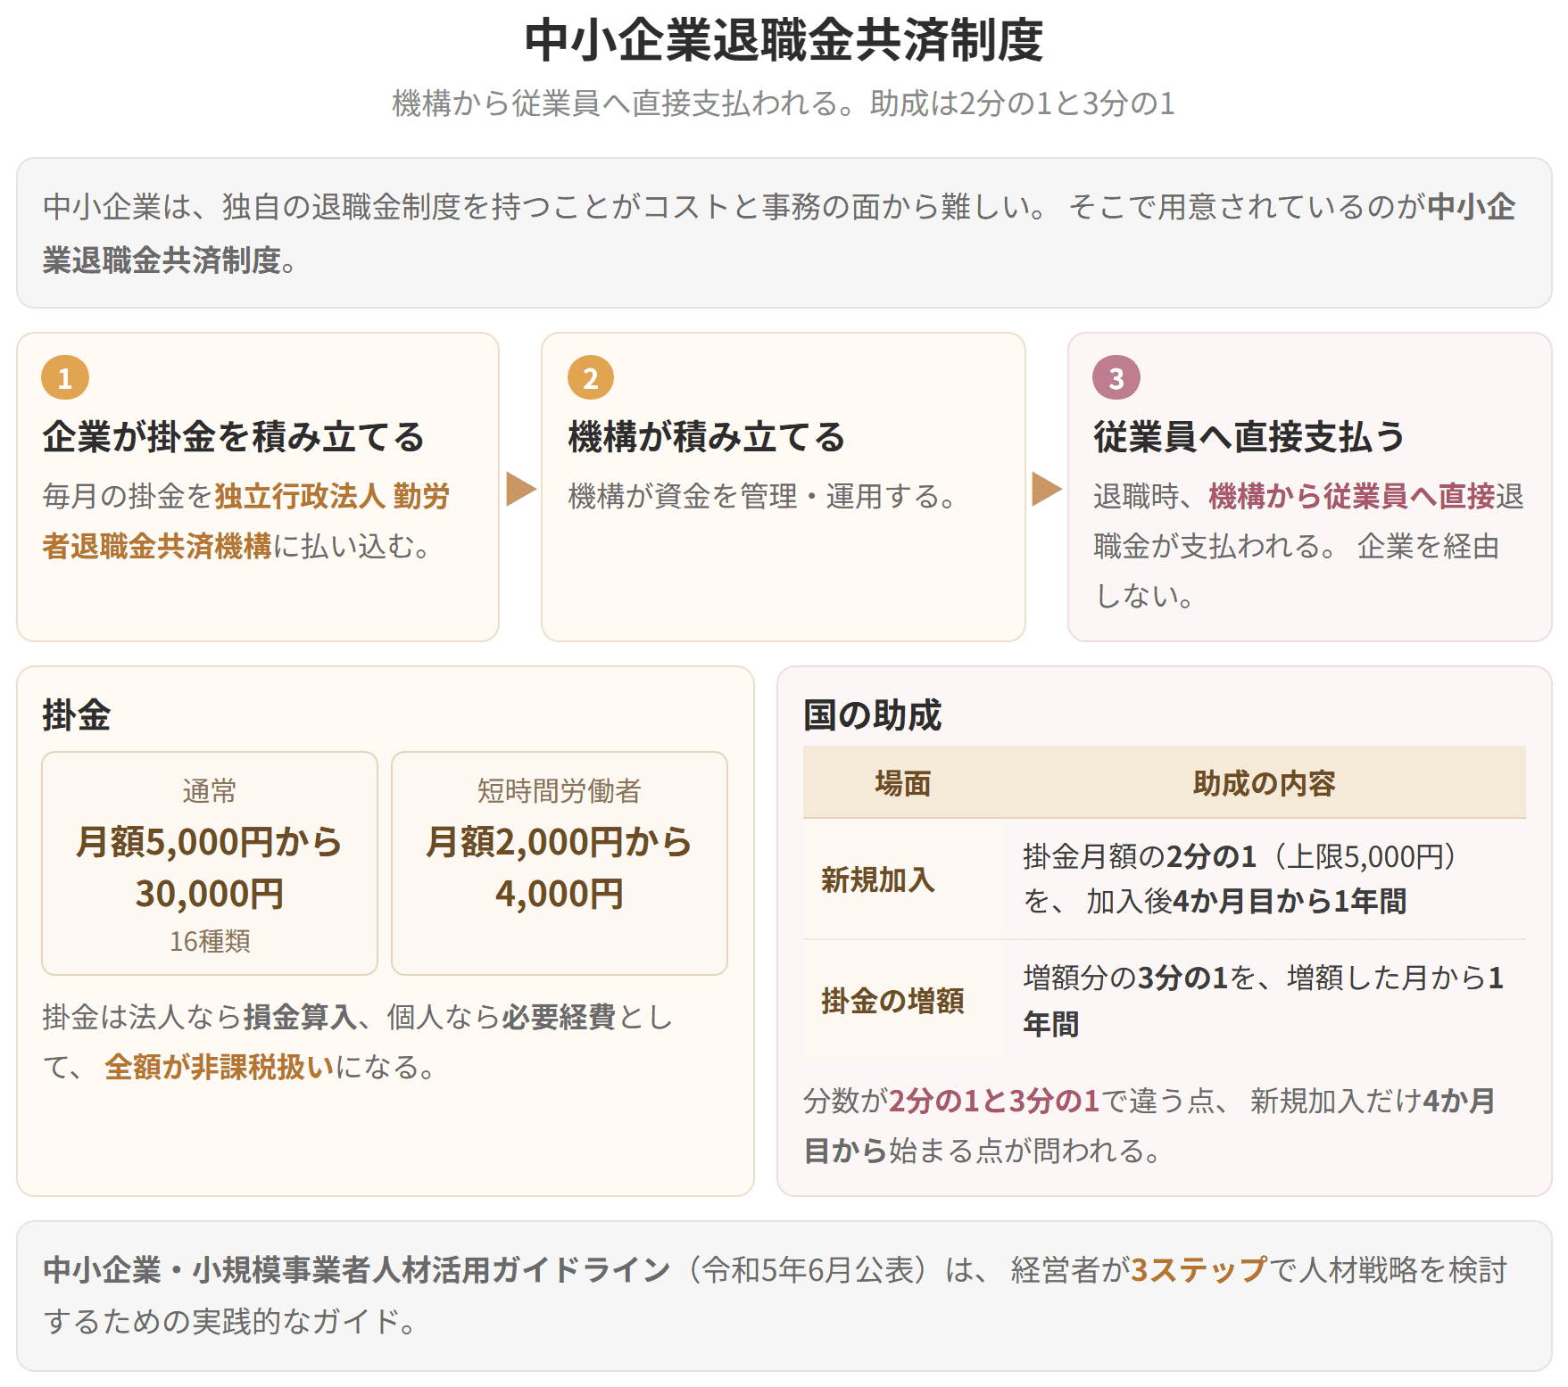Click bold text 損金算入
Image resolution: width=1568 pixels, height=1387 pixels.
point(300,1017)
